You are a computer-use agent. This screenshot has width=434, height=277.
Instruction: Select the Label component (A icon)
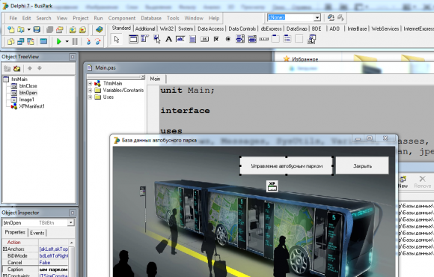point(168,40)
